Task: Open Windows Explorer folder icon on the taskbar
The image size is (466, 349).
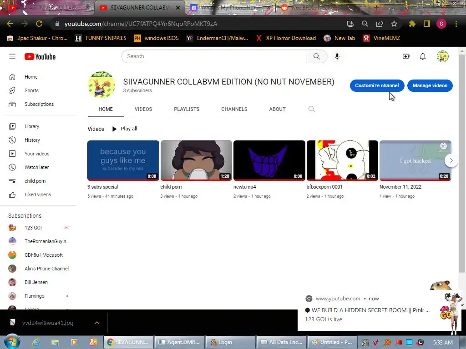Action: (x=55, y=342)
